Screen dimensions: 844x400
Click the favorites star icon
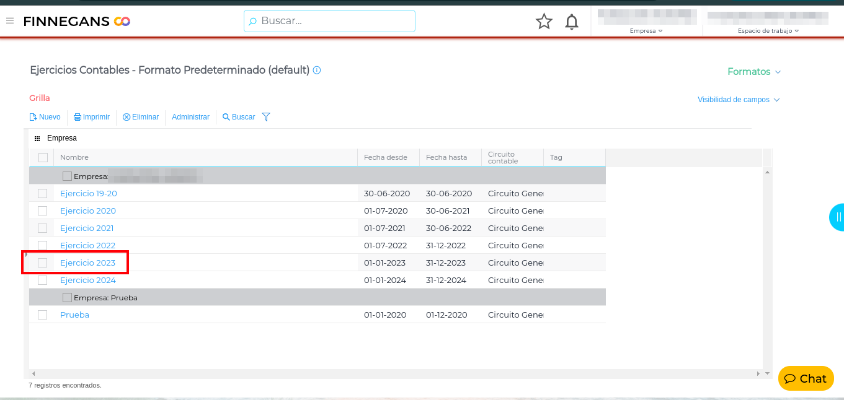[x=544, y=22]
